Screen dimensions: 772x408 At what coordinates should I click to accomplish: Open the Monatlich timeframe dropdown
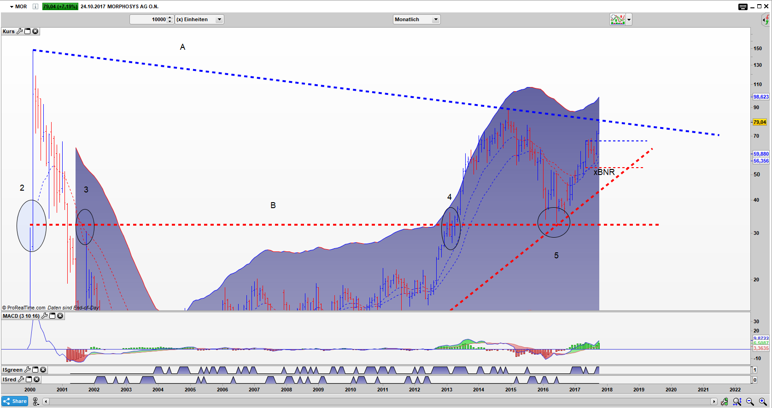pos(435,19)
